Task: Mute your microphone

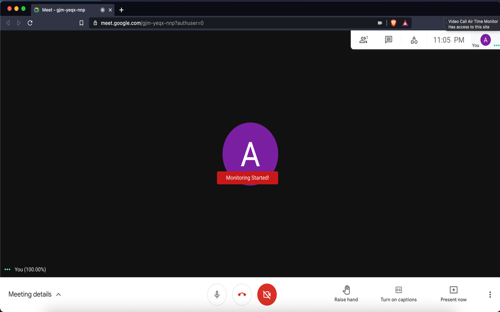Action: (x=217, y=294)
